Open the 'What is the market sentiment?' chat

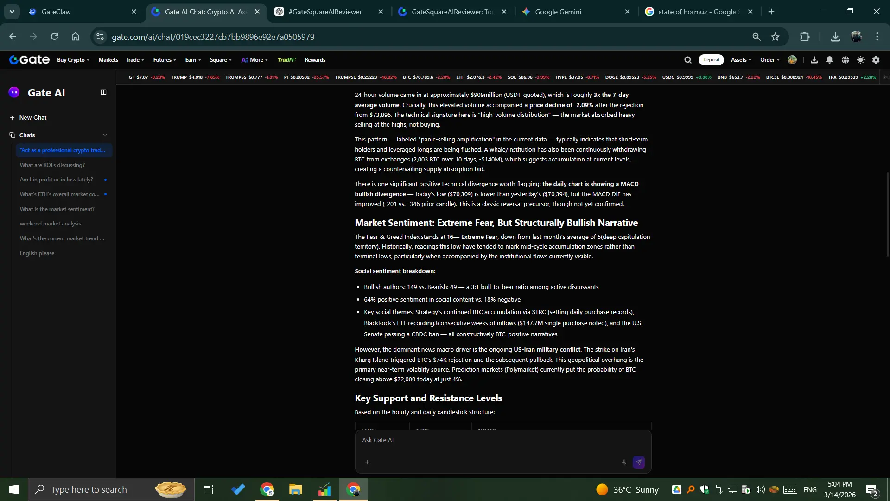point(57,209)
